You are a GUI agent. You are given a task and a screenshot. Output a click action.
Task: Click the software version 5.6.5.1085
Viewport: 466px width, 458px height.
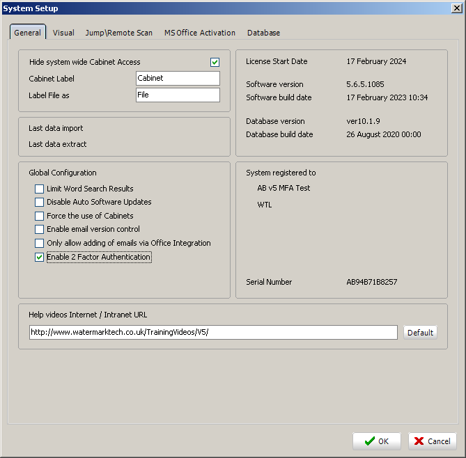(365, 84)
